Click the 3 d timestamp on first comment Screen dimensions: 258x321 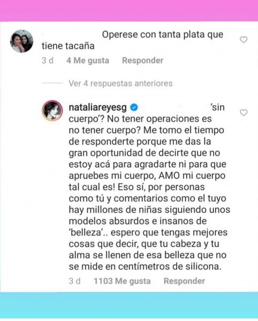pyautogui.click(x=48, y=60)
